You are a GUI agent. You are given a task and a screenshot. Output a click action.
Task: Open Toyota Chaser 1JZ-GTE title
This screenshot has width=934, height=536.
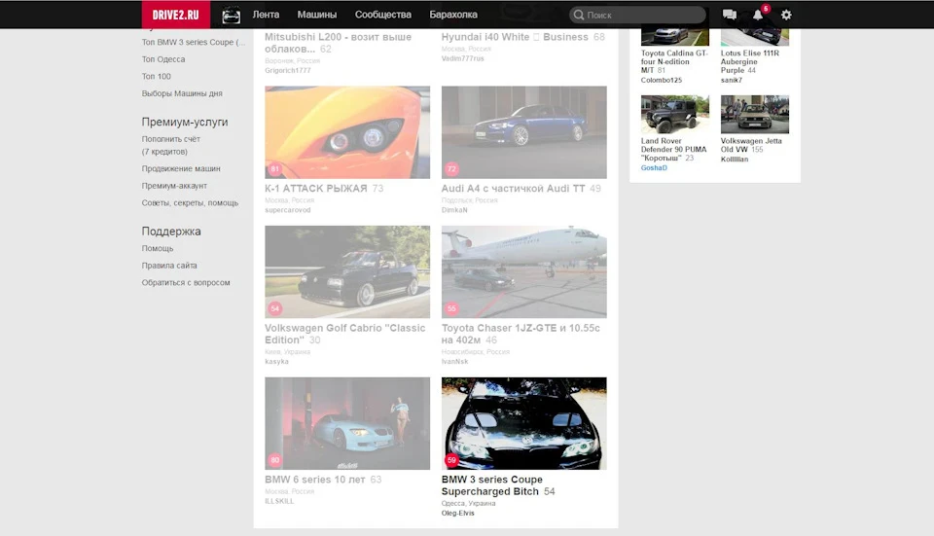click(521, 334)
